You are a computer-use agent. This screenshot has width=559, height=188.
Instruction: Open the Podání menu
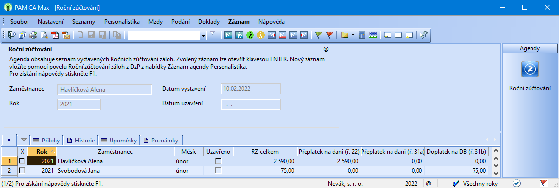(180, 22)
